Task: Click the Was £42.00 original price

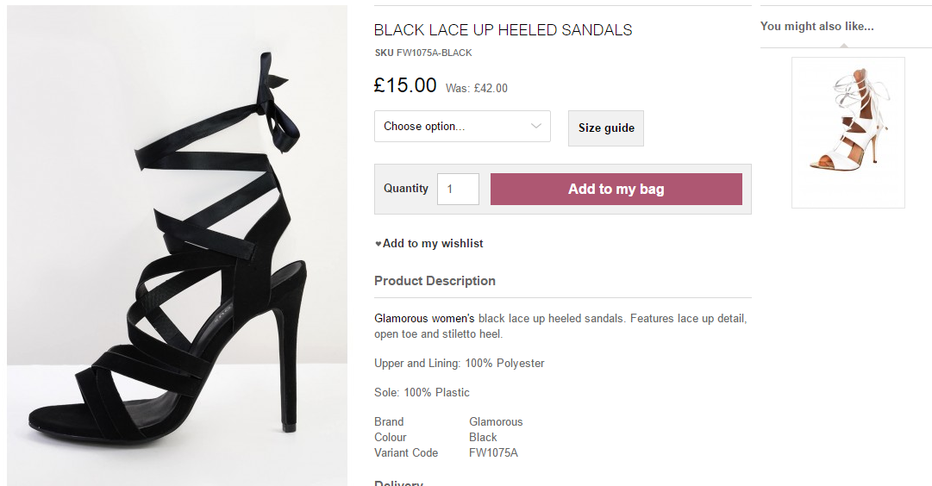Action: (x=477, y=88)
